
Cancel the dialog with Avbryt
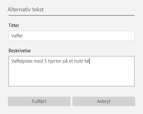tap(104, 101)
